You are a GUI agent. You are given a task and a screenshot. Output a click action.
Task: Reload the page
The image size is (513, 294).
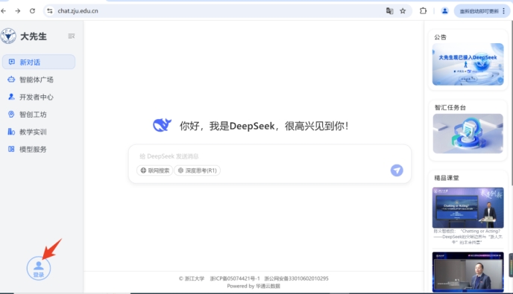coord(32,10)
